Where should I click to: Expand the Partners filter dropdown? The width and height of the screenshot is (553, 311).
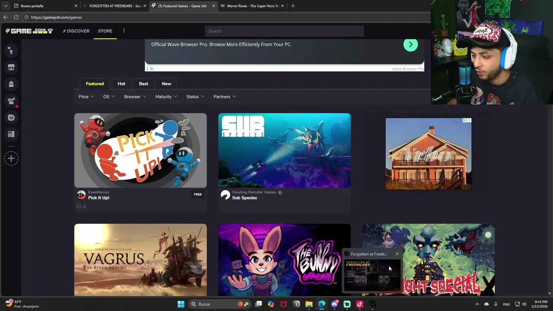225,97
